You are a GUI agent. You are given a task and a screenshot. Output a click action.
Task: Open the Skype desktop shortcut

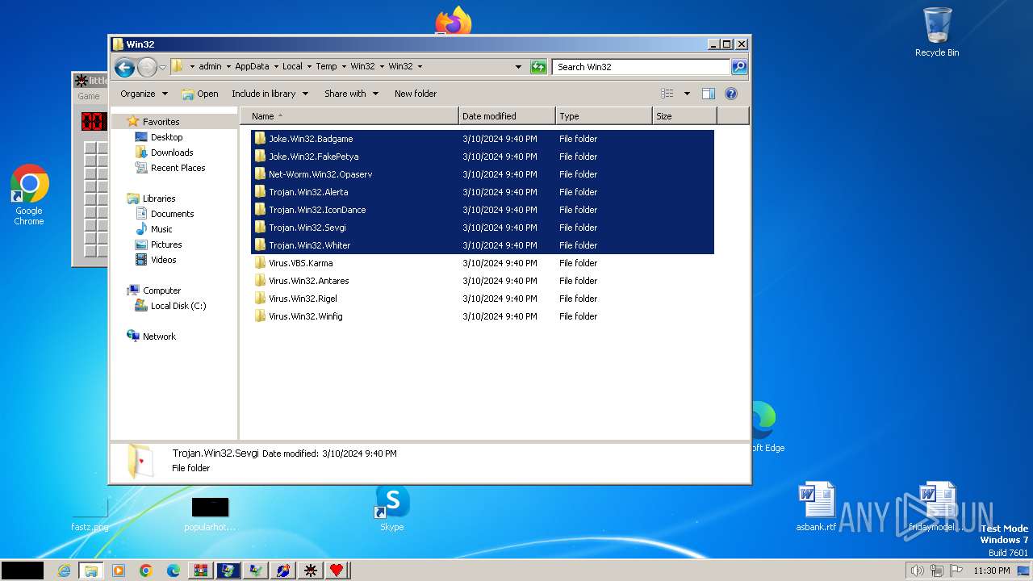point(392,508)
